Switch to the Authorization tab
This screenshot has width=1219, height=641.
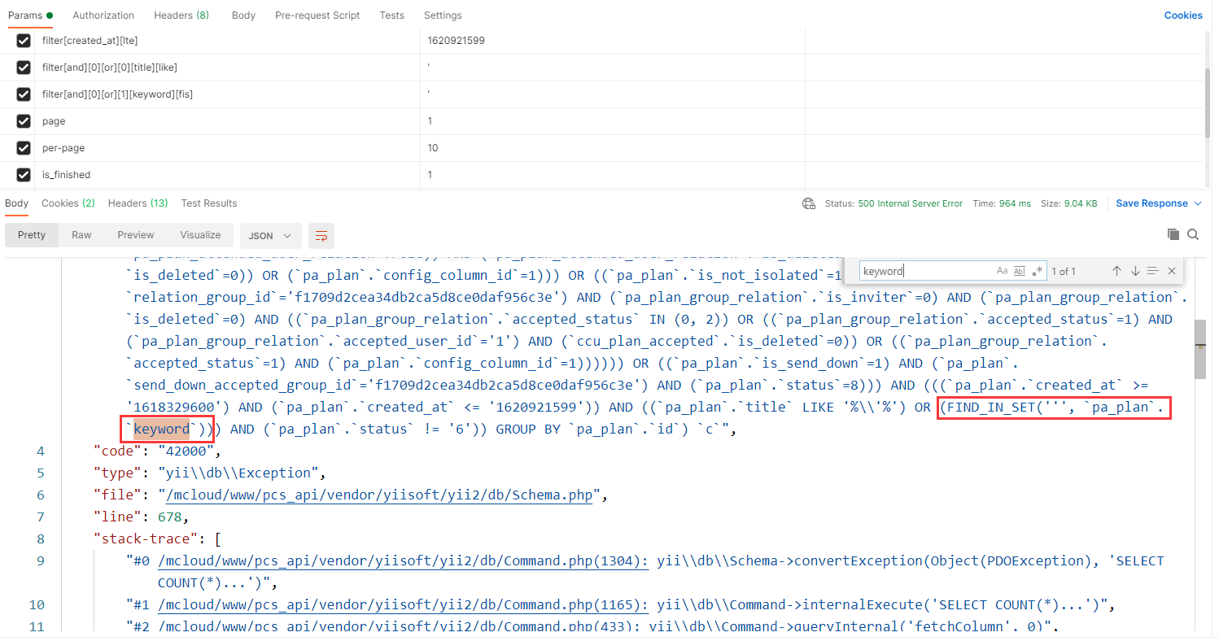103,15
